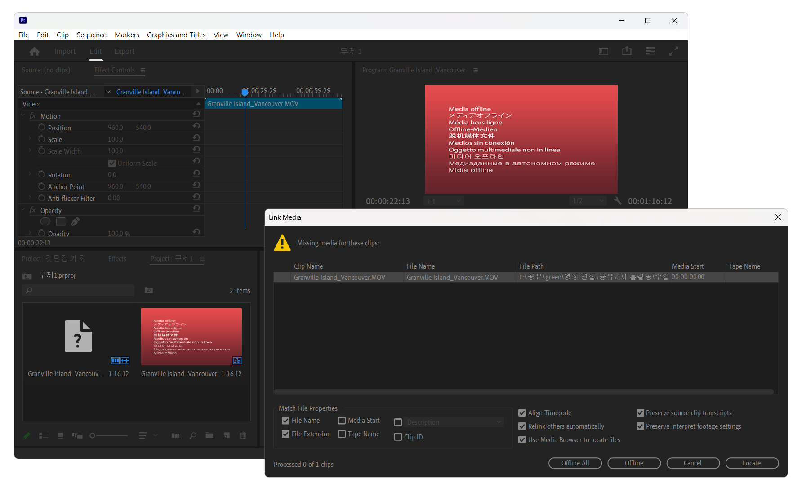Collapse the Motion effect group
This screenshot has width=806, height=492.
tap(23, 115)
